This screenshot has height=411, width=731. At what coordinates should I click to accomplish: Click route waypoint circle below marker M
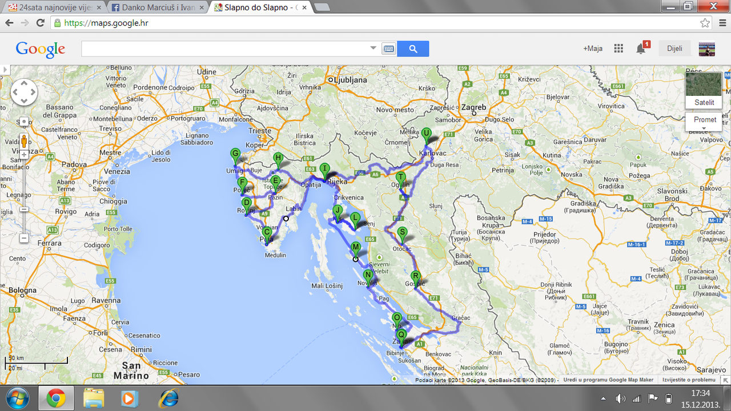[355, 260]
